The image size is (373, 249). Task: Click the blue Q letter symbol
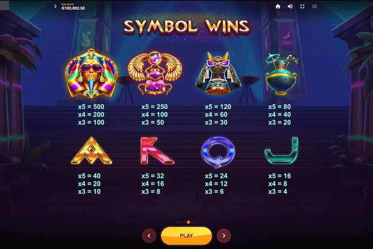click(x=218, y=152)
